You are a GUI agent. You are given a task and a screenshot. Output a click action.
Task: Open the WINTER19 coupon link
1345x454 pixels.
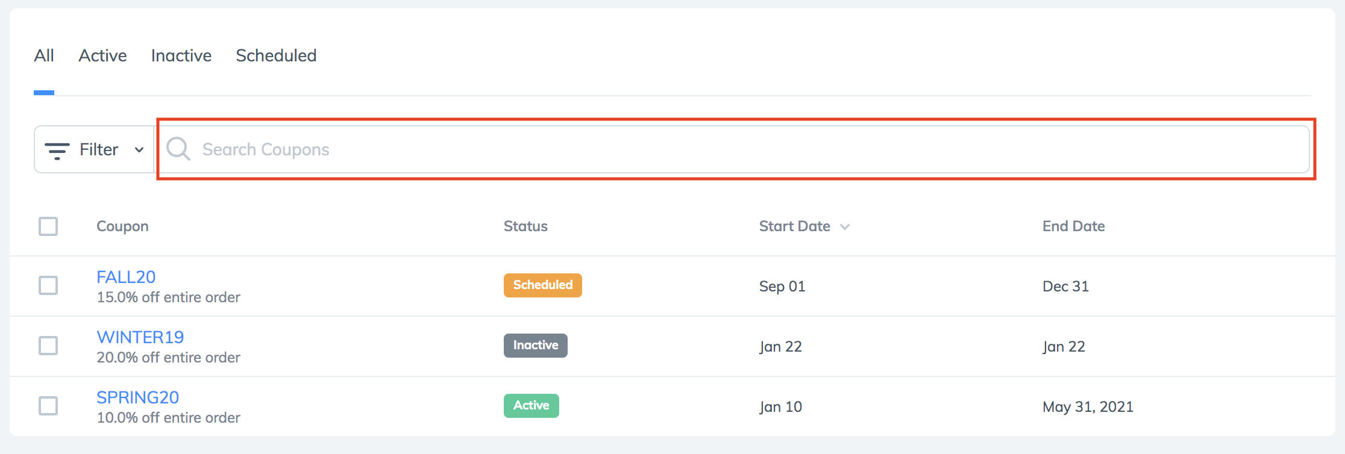(140, 337)
